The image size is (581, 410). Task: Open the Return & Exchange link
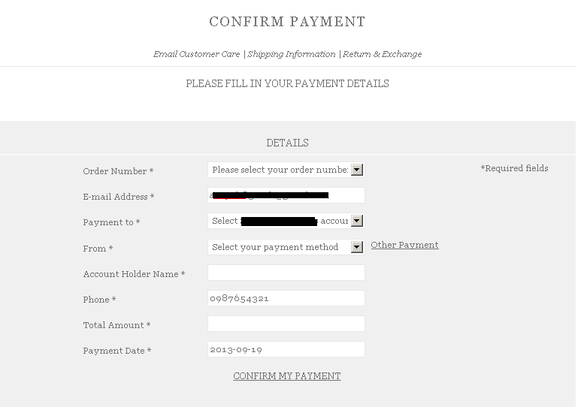click(383, 54)
